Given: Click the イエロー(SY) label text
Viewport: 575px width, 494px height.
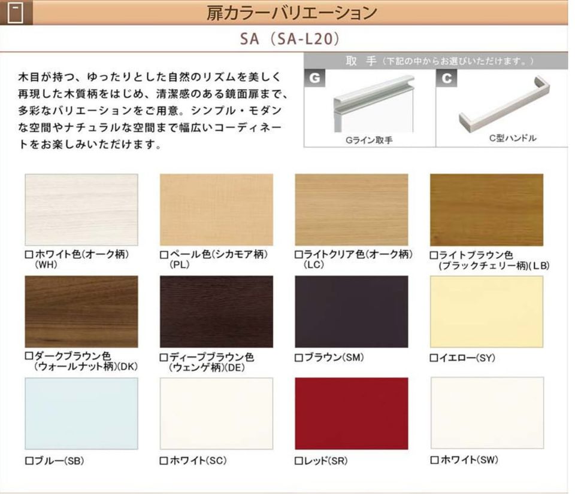Looking at the screenshot, I should point(468,358).
